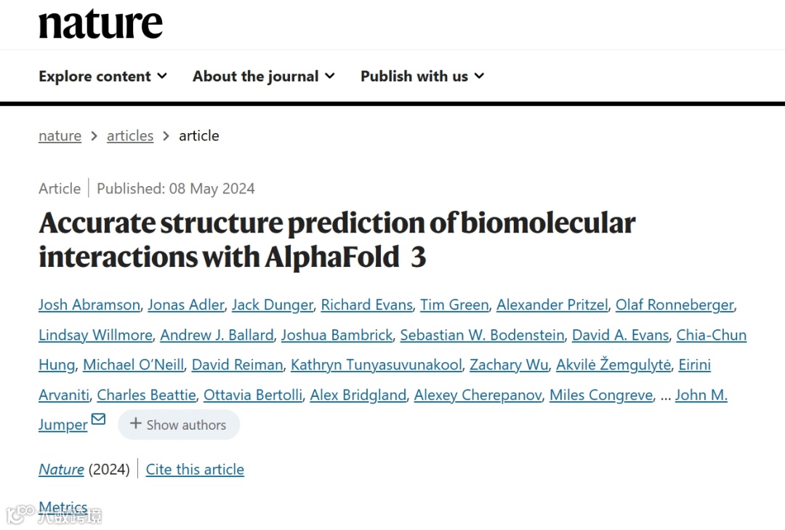Open the About the journal dropdown
Viewport: 785px width, 530px height.
point(263,76)
